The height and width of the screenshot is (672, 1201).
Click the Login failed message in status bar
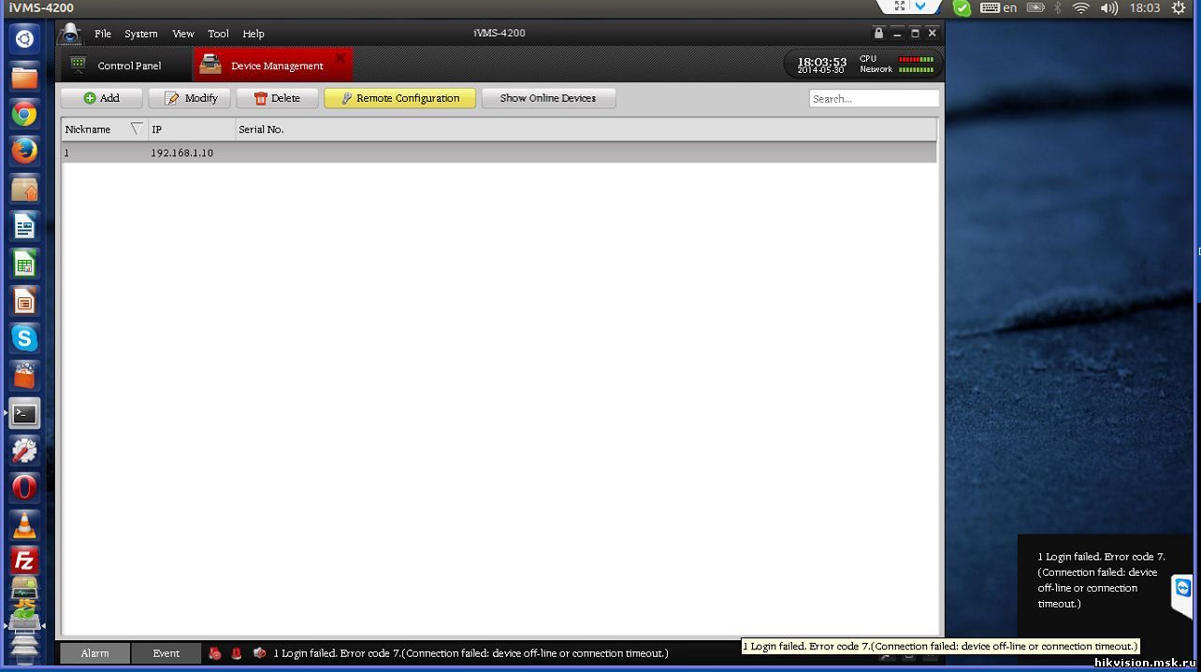[x=470, y=653]
